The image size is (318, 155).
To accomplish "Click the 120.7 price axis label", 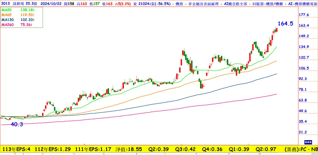I will pos(304,57).
